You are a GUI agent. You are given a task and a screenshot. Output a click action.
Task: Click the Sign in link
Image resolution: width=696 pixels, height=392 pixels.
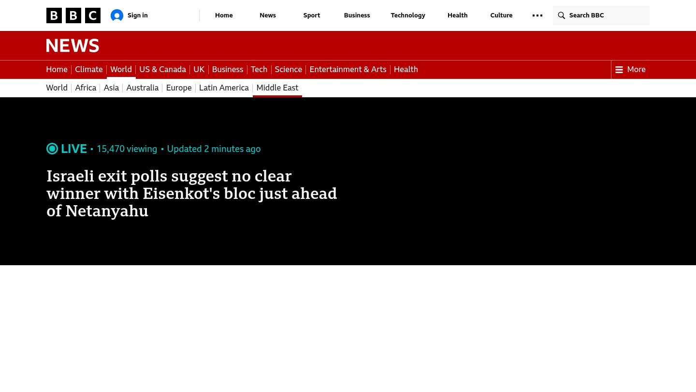[138, 15]
